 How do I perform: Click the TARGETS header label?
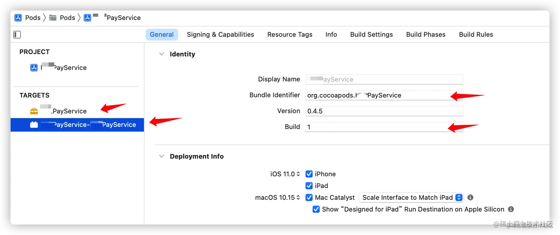coord(34,95)
